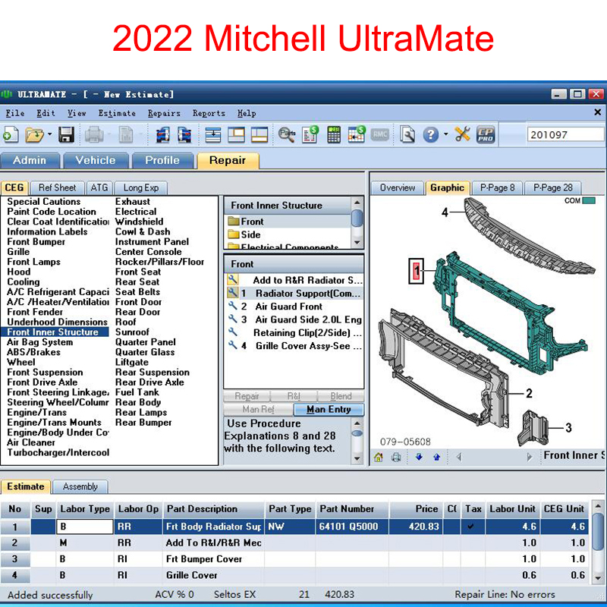Click the Print toolbar icon

pyautogui.click(x=93, y=135)
